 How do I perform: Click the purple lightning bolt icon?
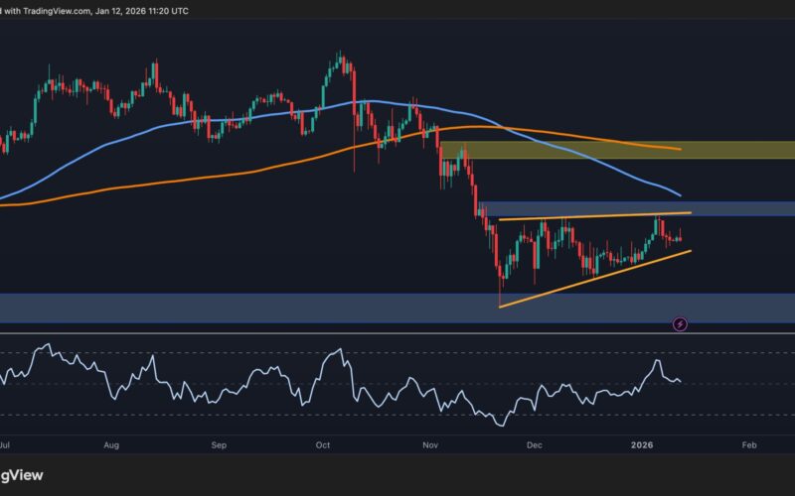(x=680, y=323)
